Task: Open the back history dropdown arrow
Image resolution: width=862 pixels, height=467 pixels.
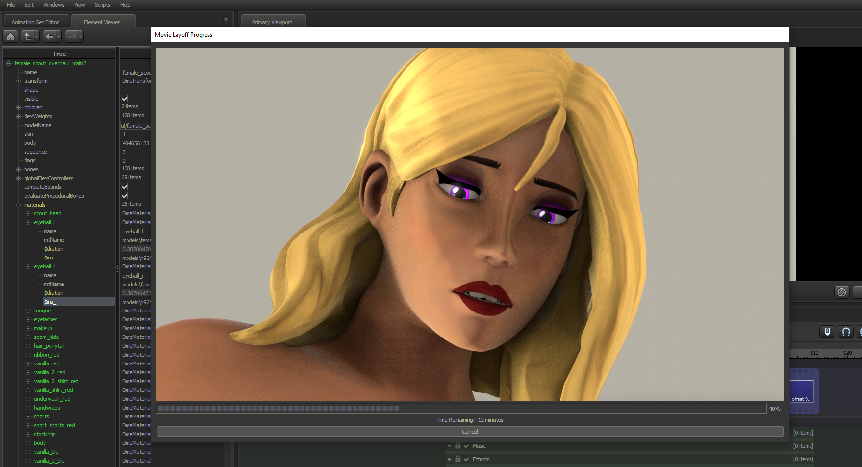Action: (x=58, y=37)
